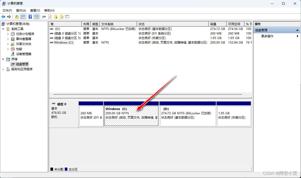This screenshot has height=178, width=301.
Task: Click the gray Forward arrow toolbar icon
Action: point(9,17)
